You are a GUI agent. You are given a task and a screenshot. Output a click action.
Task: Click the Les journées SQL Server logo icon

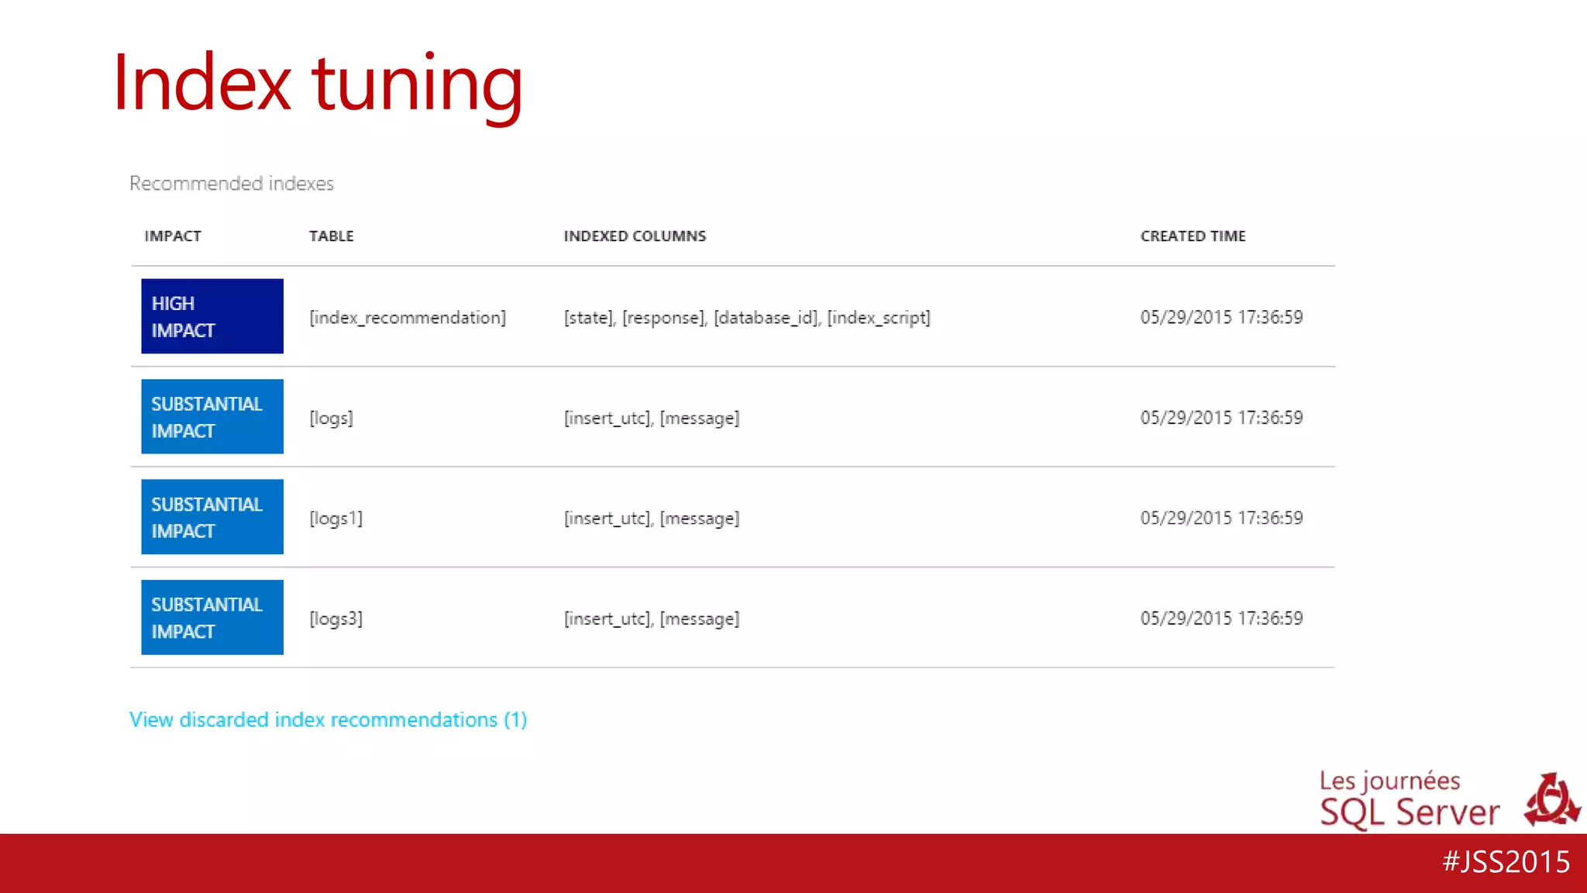click(1552, 800)
